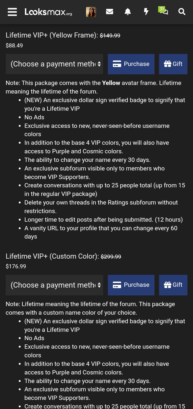The height and width of the screenshot is (409, 193).
Task: Expand payment method dropdown for Yellow Frame package
Action: pyautogui.click(x=54, y=64)
